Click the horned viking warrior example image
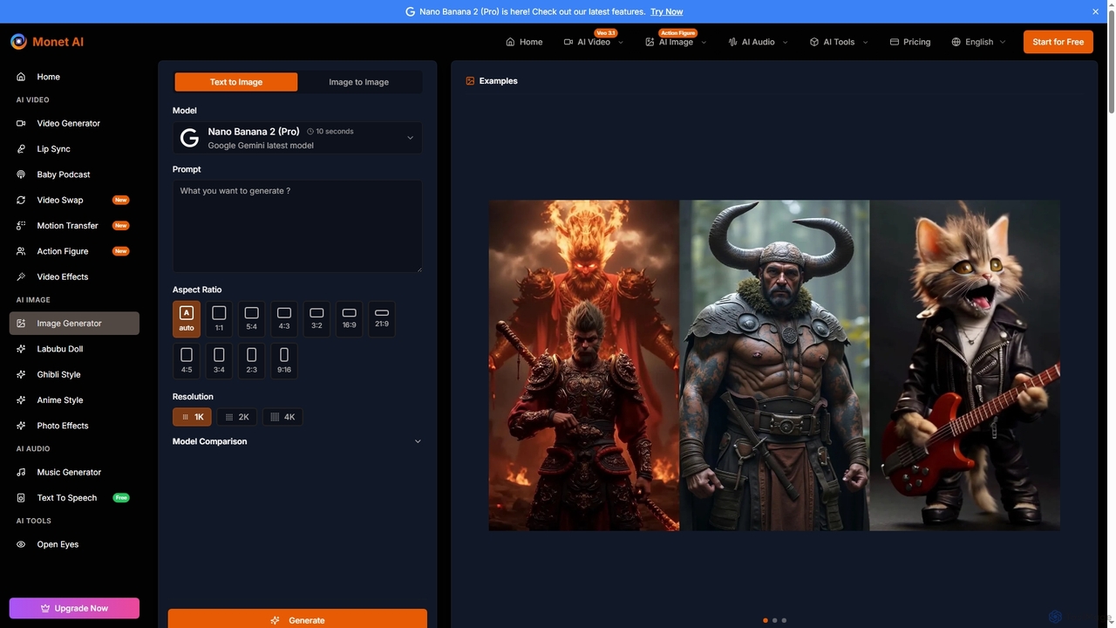This screenshot has height=628, width=1116. 774,365
